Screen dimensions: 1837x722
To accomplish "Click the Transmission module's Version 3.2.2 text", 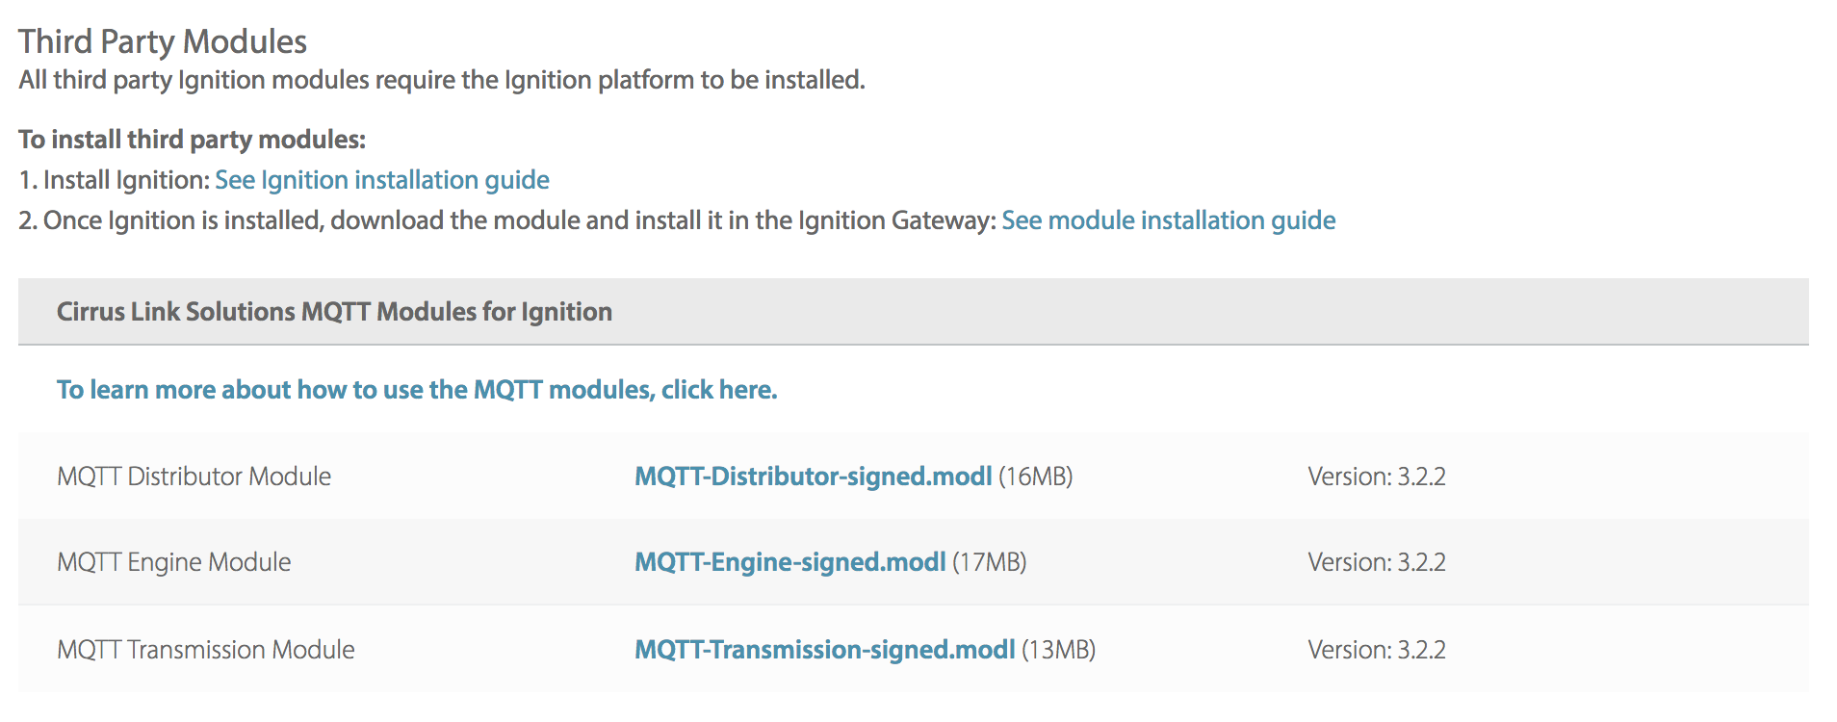I will pos(1376,650).
